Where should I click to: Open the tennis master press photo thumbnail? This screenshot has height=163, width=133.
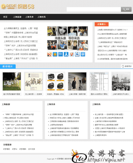77,81
